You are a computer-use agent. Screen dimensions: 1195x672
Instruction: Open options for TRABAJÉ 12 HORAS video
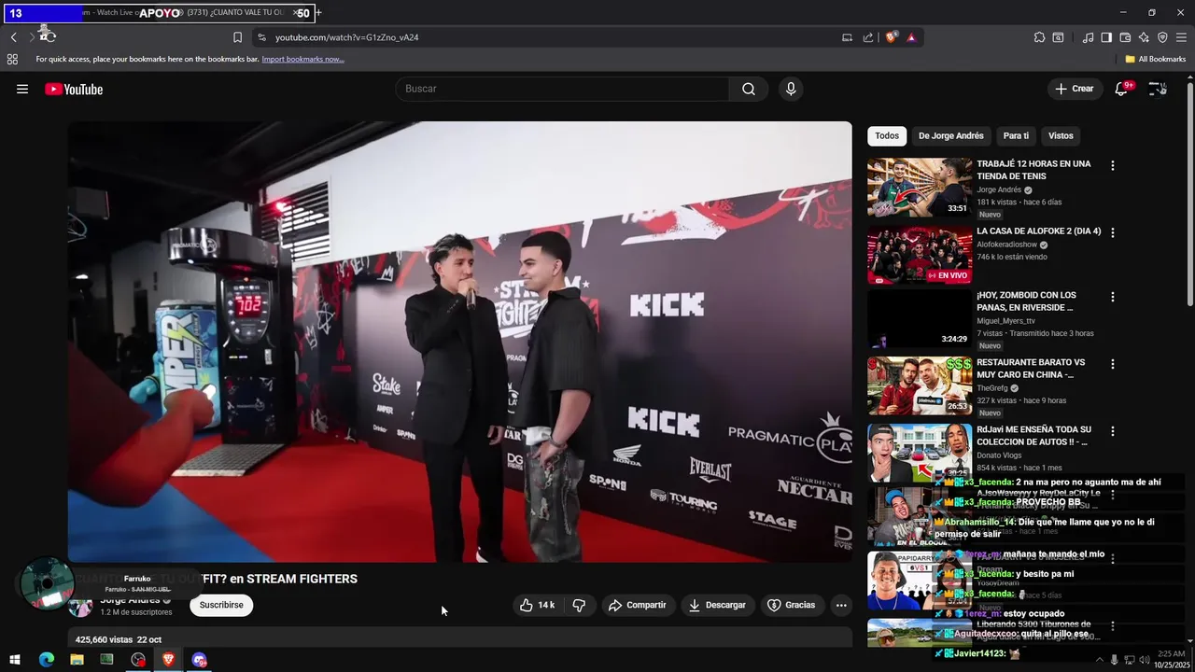coord(1112,165)
